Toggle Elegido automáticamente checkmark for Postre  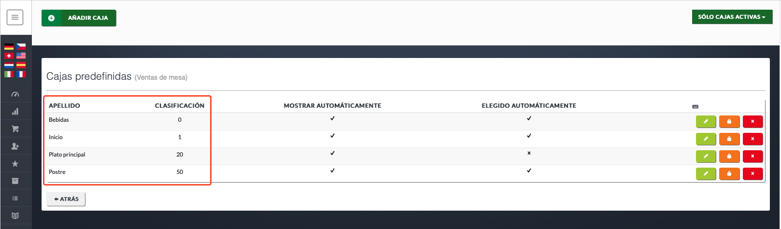coord(529,171)
